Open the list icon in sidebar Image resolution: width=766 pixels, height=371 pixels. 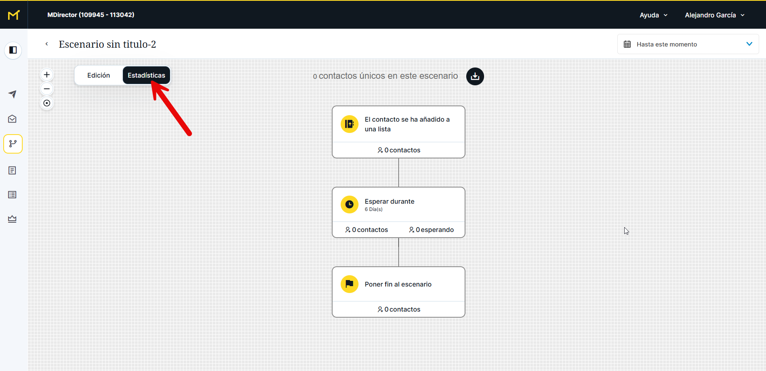[13, 195]
